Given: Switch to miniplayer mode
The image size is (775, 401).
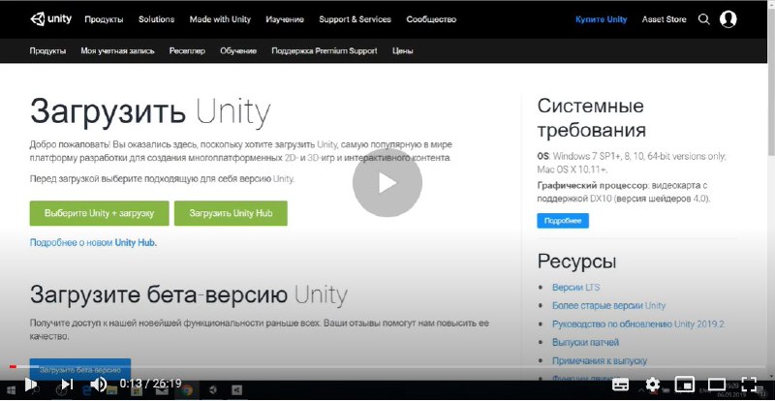Looking at the screenshot, I should click(x=685, y=385).
